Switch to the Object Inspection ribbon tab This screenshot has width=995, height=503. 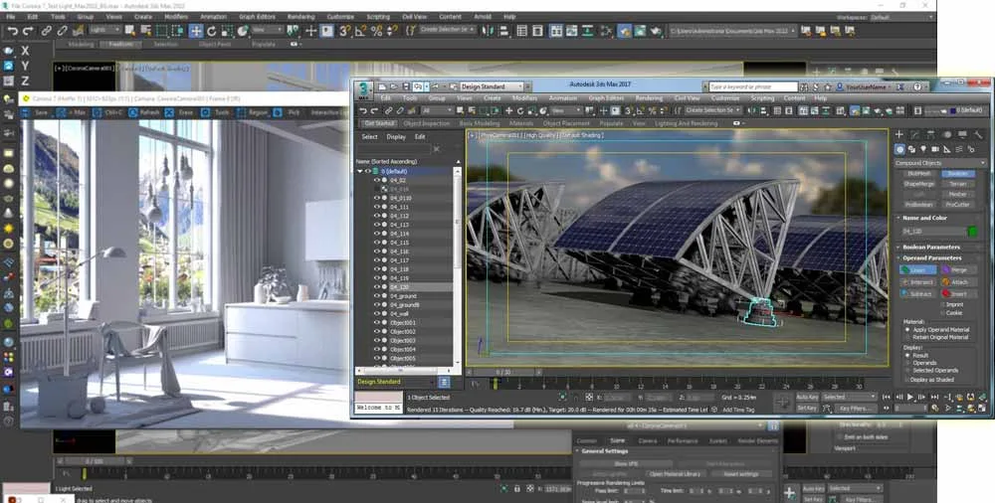[x=427, y=123]
